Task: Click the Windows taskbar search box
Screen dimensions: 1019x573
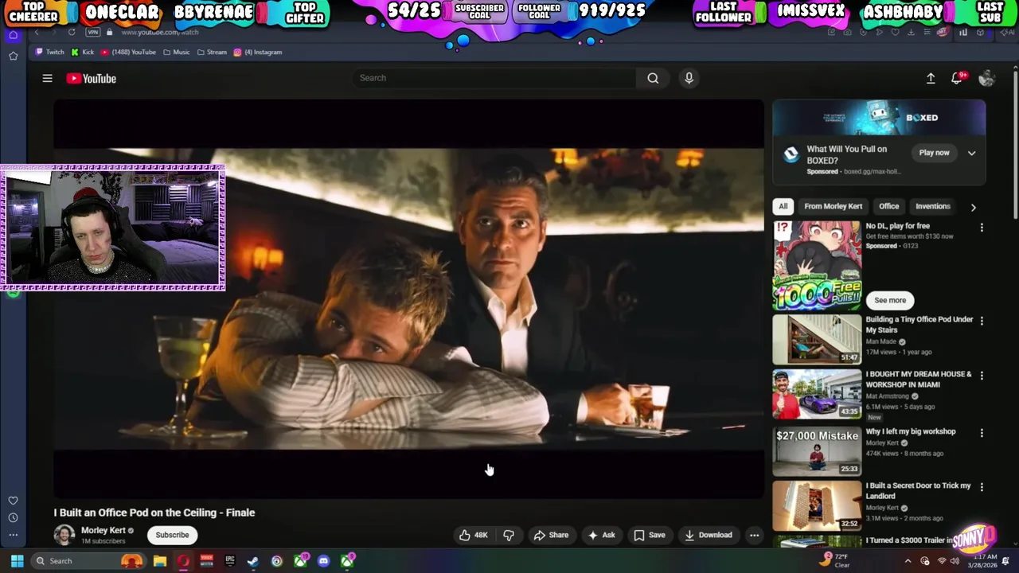Action: [x=89, y=561]
